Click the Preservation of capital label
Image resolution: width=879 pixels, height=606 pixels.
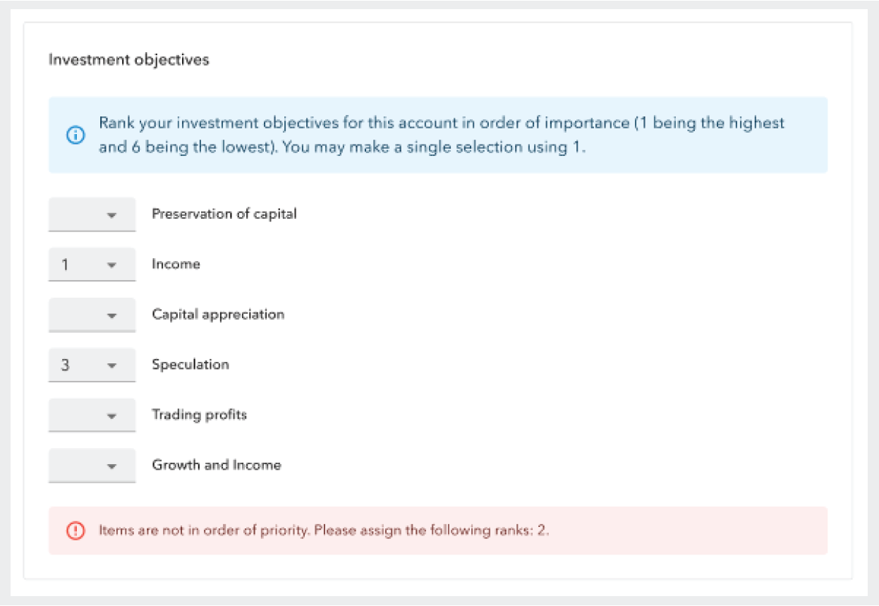[224, 214]
